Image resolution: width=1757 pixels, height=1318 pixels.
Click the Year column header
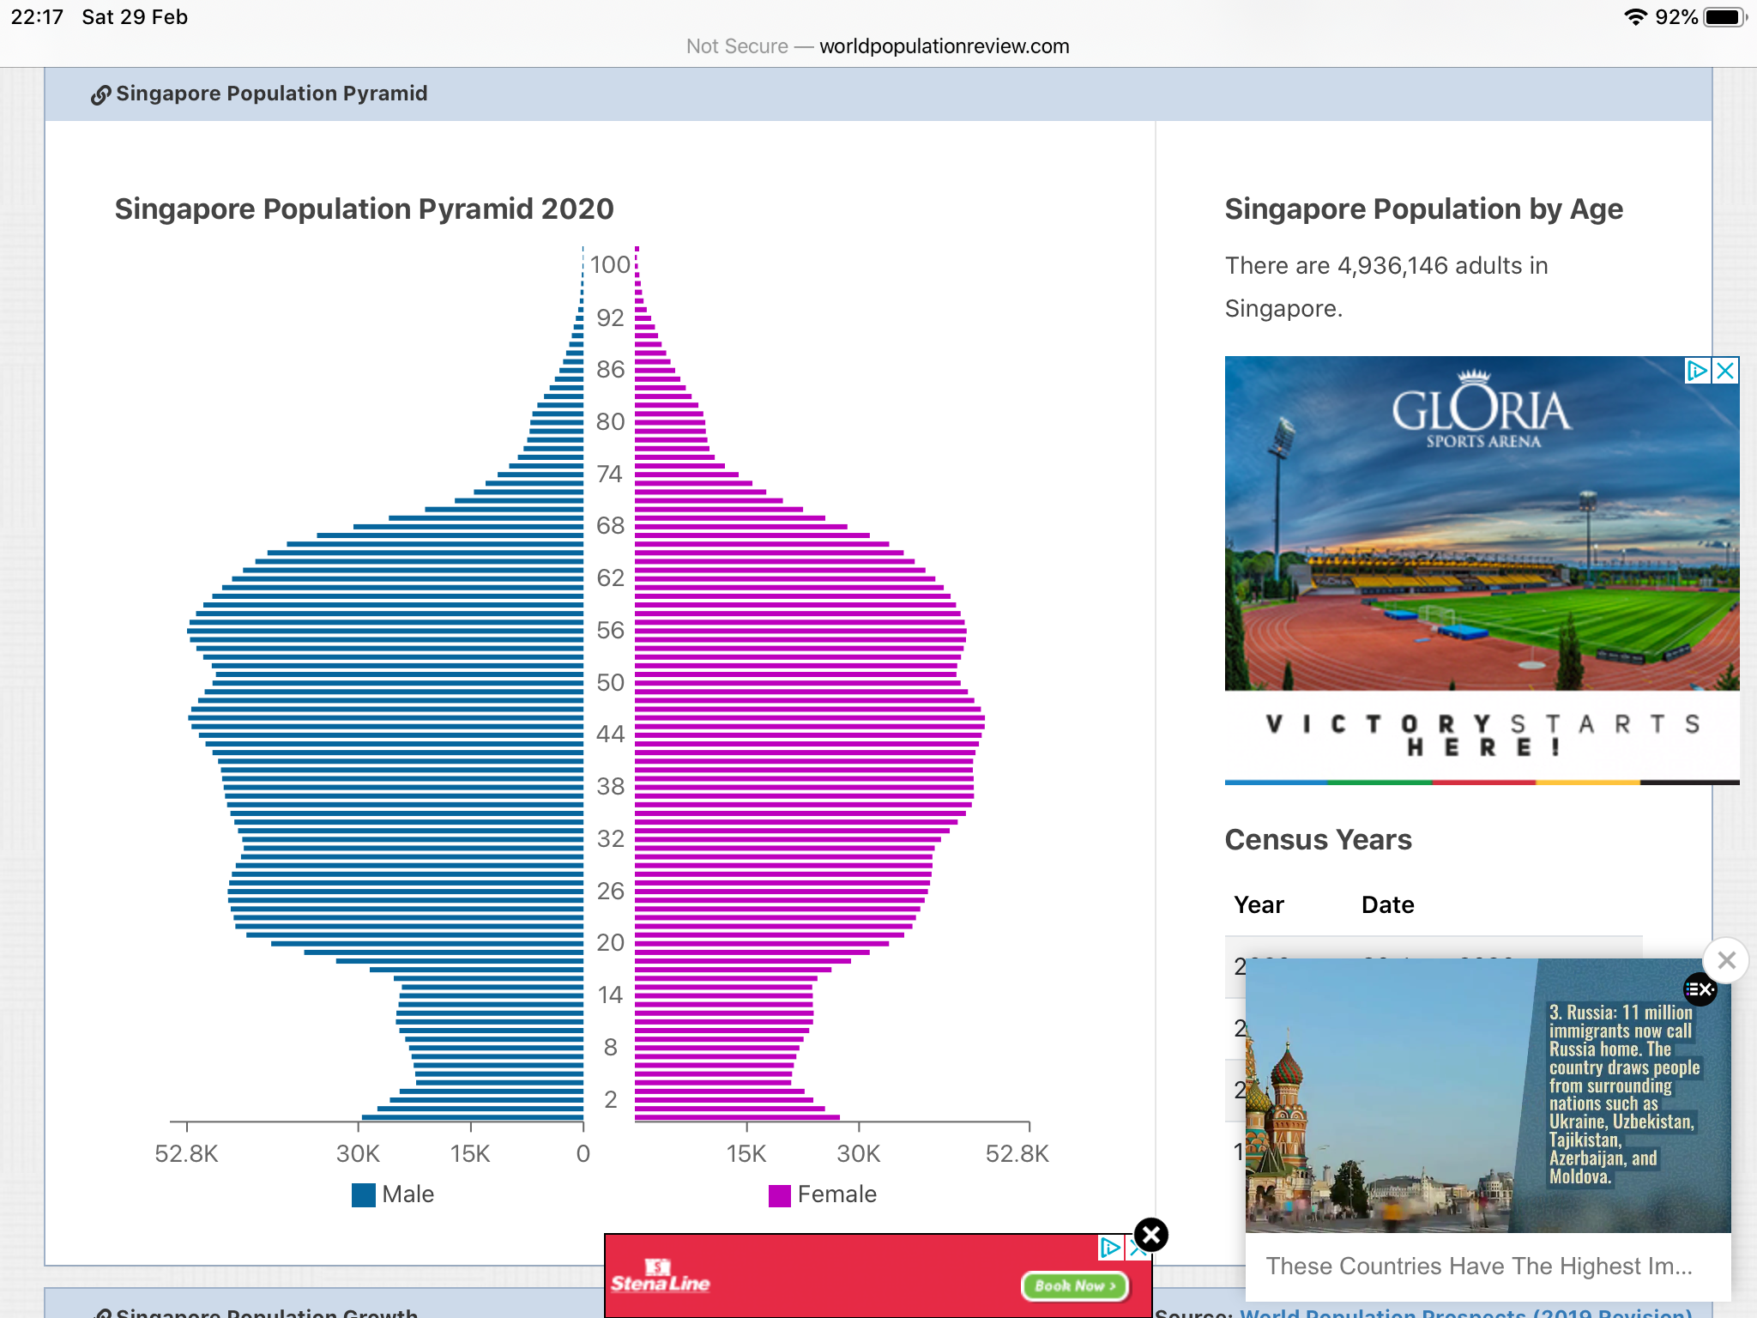(1259, 905)
